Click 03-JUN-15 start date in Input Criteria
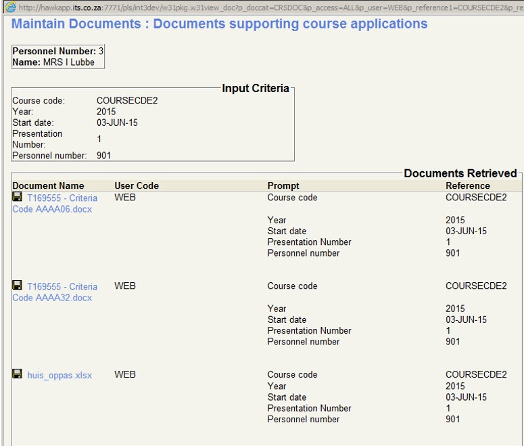The width and height of the screenshot is (524, 446). tap(117, 122)
